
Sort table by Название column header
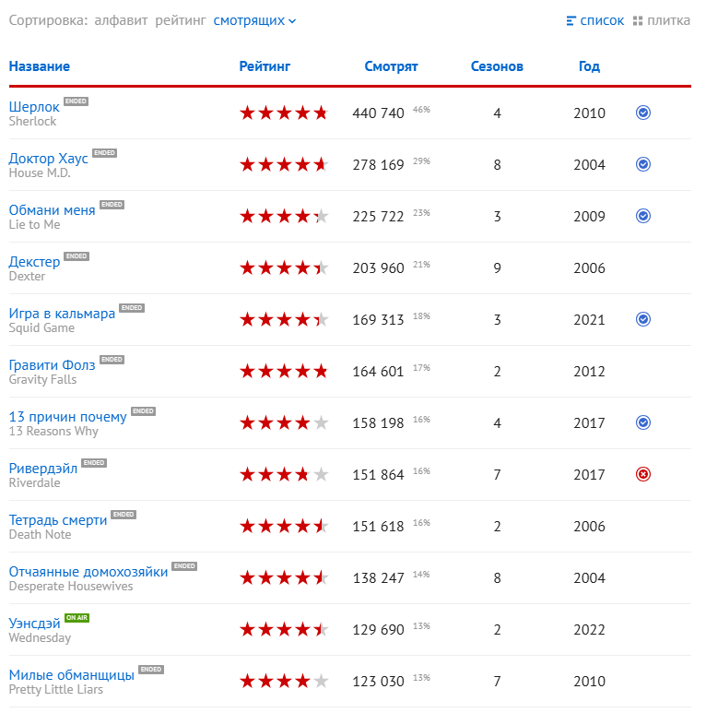39,66
